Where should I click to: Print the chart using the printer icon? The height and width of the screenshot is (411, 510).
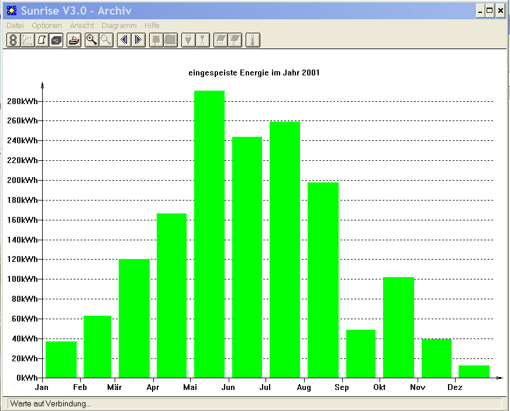click(x=74, y=40)
